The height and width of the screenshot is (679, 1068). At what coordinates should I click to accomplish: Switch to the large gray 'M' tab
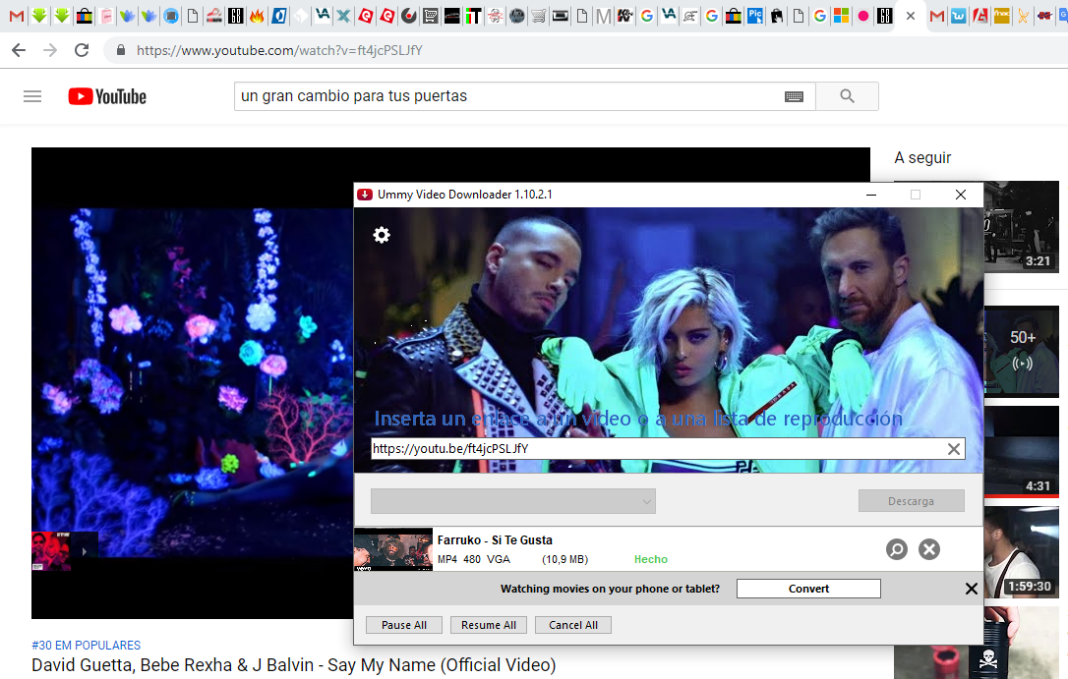[x=603, y=16]
